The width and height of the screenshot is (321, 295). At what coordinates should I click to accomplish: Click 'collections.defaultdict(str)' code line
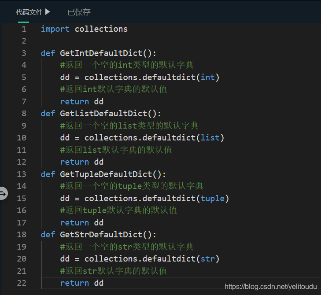pyautogui.click(x=140, y=259)
